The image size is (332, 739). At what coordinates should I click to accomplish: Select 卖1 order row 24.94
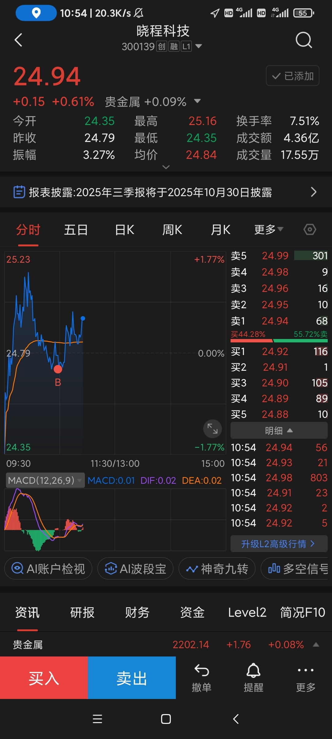(279, 321)
